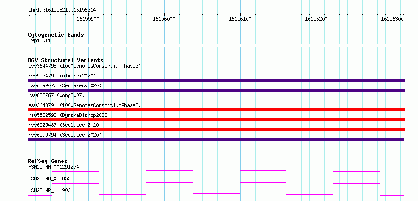
Task: Click ruler position label 16156200
Action: click(x=316, y=19)
